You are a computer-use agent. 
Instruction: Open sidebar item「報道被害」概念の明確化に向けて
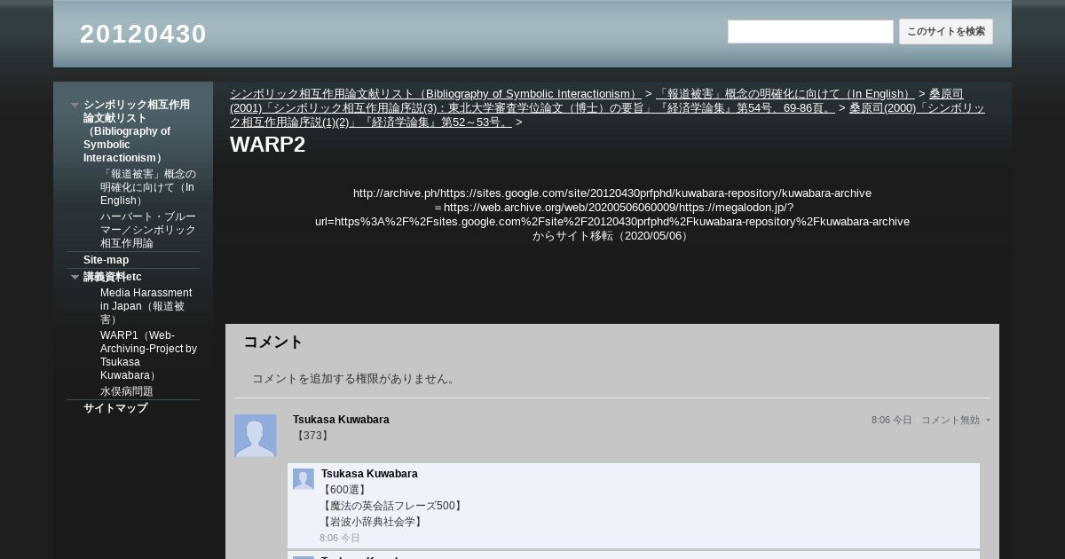tap(148, 187)
